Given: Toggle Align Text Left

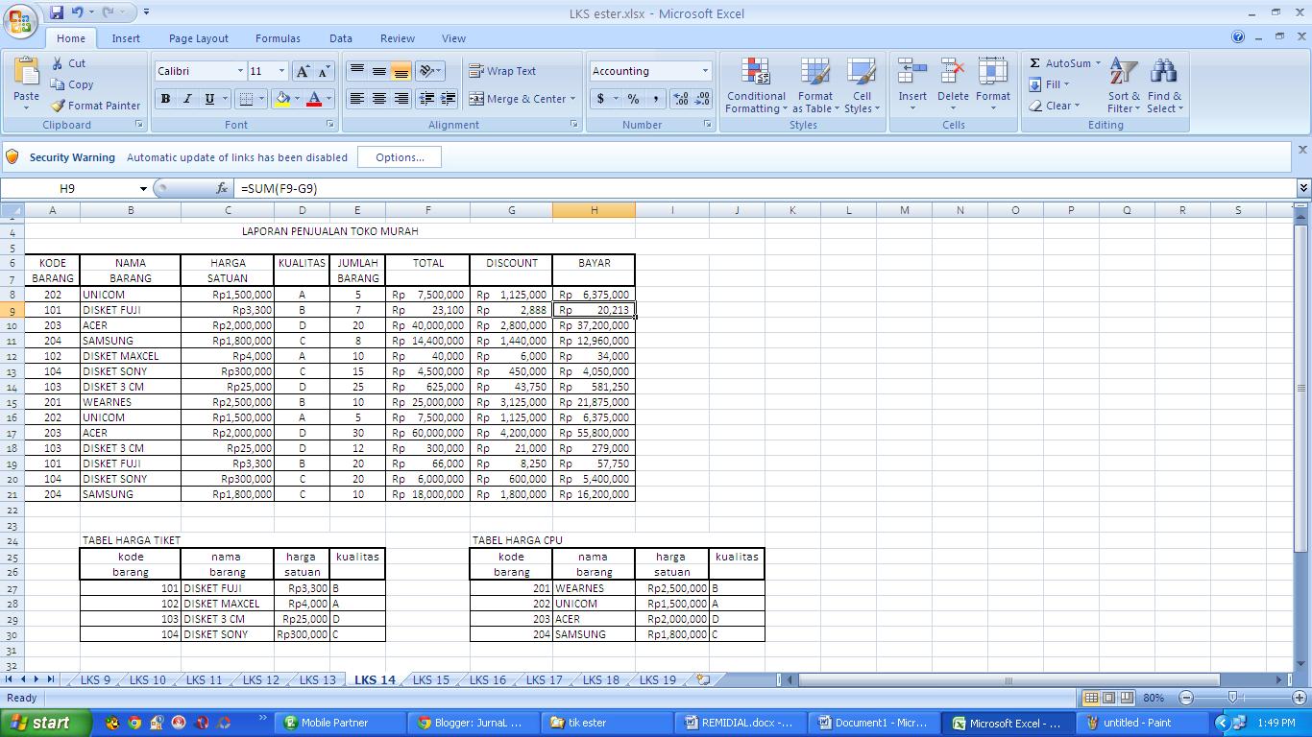Looking at the screenshot, I should coord(356,99).
